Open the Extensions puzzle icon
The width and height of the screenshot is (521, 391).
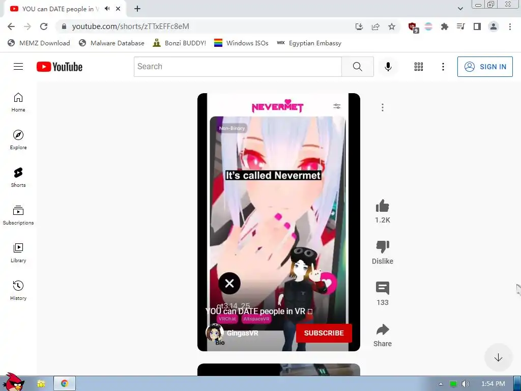tap(444, 26)
